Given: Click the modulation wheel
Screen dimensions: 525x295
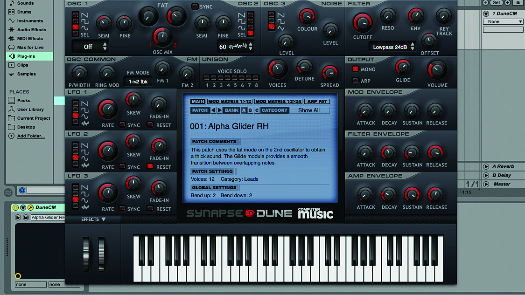Looking at the screenshot, I should (x=101, y=254).
